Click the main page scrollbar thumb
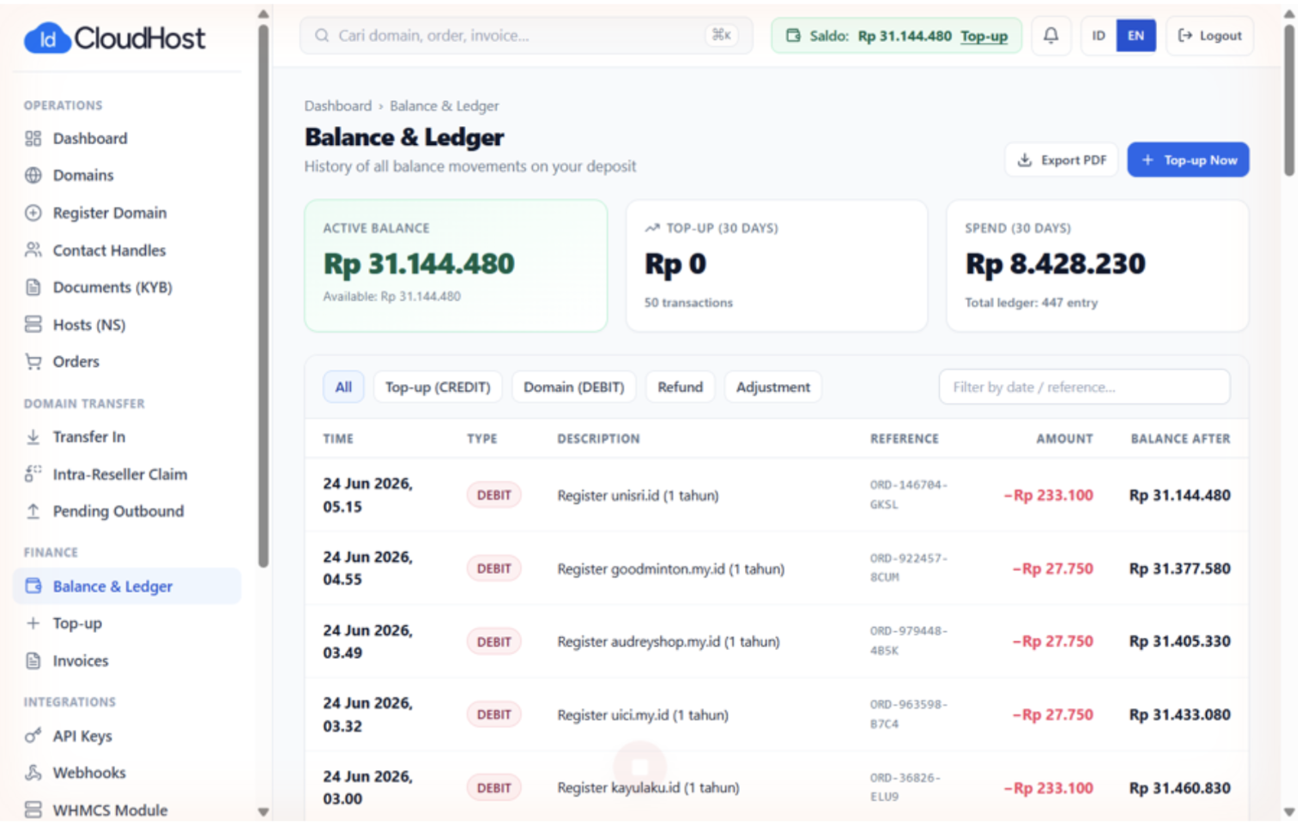 point(1289,100)
